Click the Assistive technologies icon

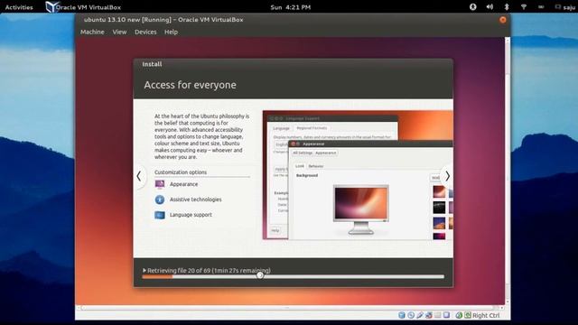pos(160,200)
